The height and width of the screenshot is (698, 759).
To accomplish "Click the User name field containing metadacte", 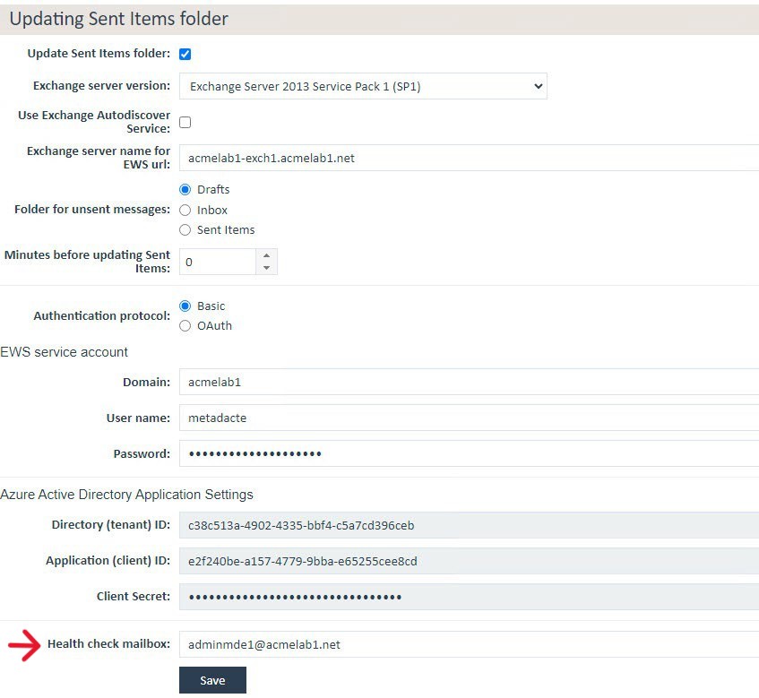I will (x=466, y=418).
